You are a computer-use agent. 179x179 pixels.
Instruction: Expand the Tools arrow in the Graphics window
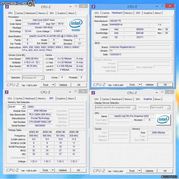pos(139,171)
